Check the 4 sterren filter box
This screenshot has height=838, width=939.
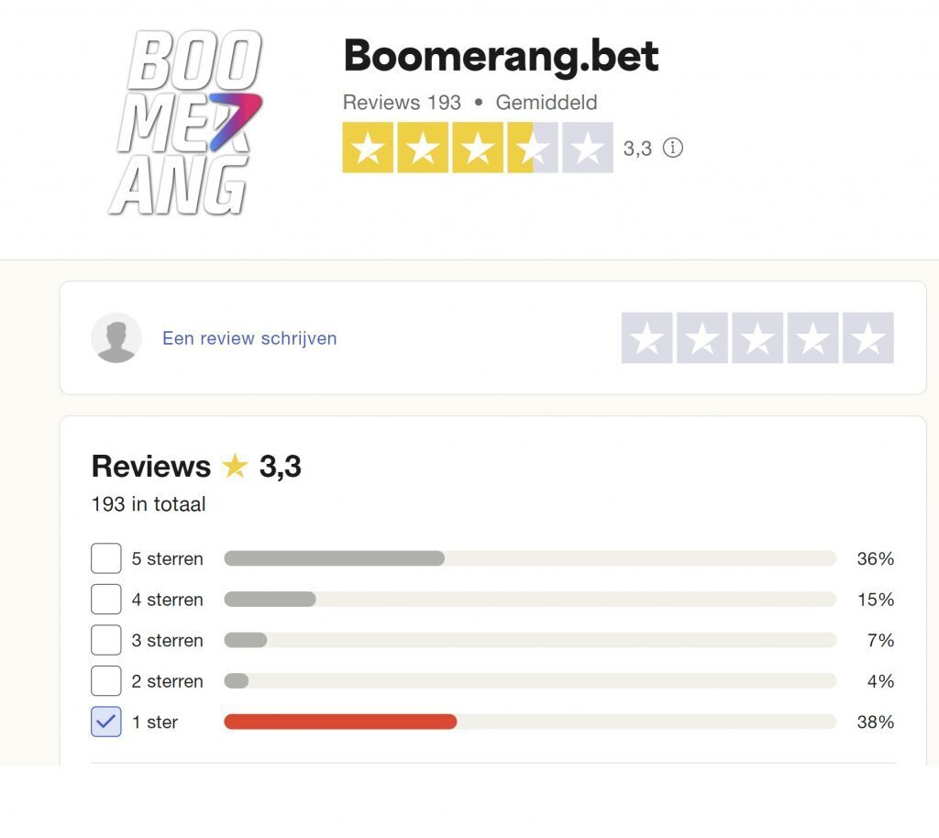tap(106, 599)
